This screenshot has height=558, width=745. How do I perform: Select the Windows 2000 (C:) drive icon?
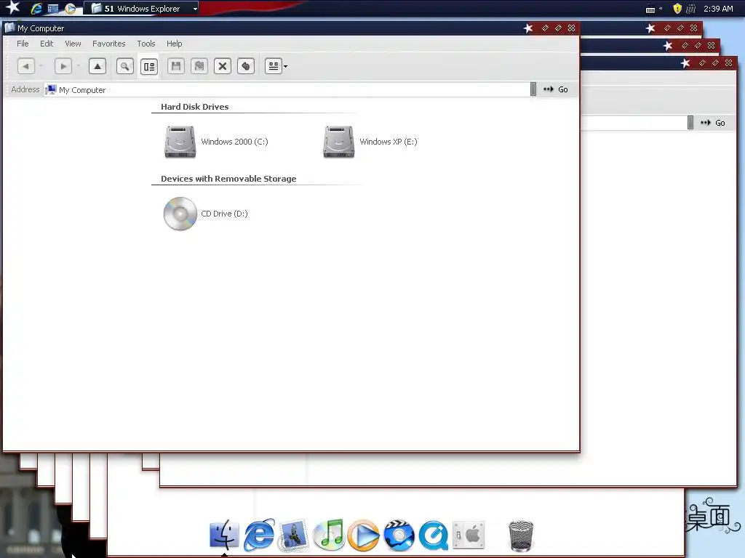180,142
